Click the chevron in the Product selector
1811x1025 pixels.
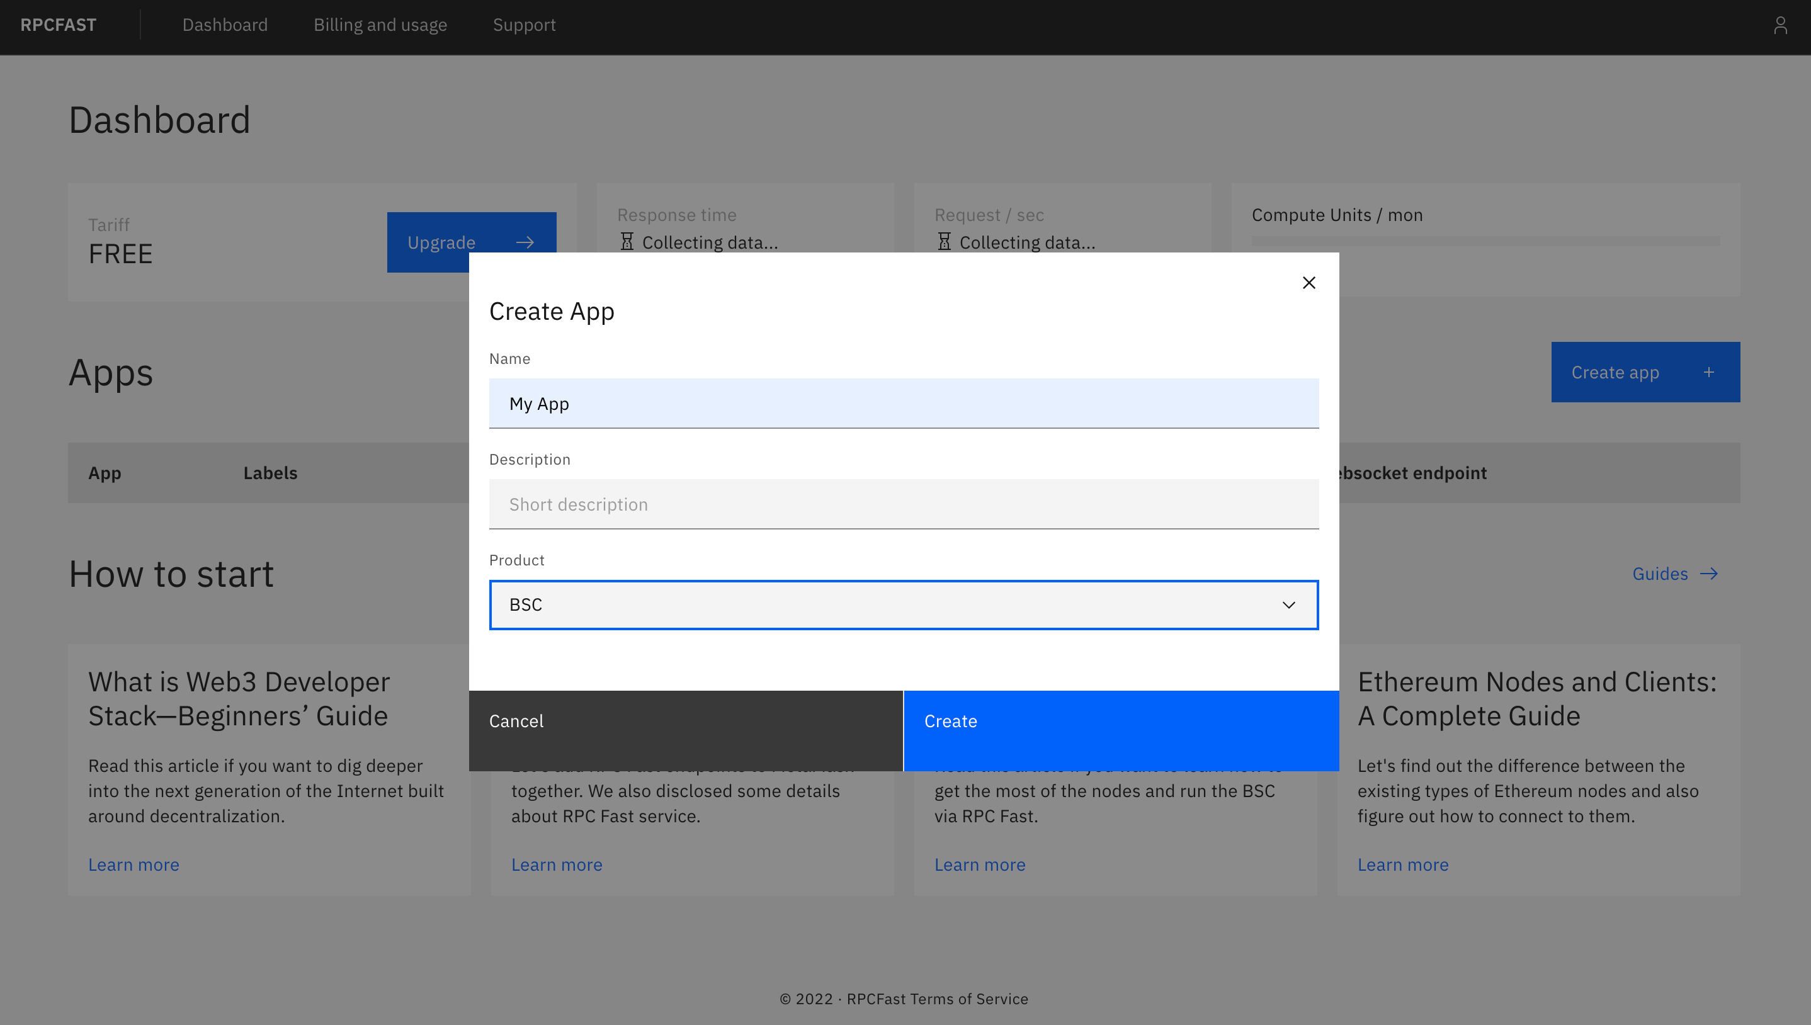pyautogui.click(x=1289, y=604)
